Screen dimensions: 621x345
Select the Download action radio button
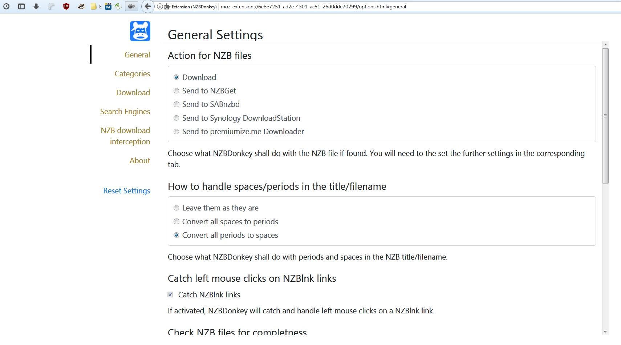pyautogui.click(x=176, y=77)
